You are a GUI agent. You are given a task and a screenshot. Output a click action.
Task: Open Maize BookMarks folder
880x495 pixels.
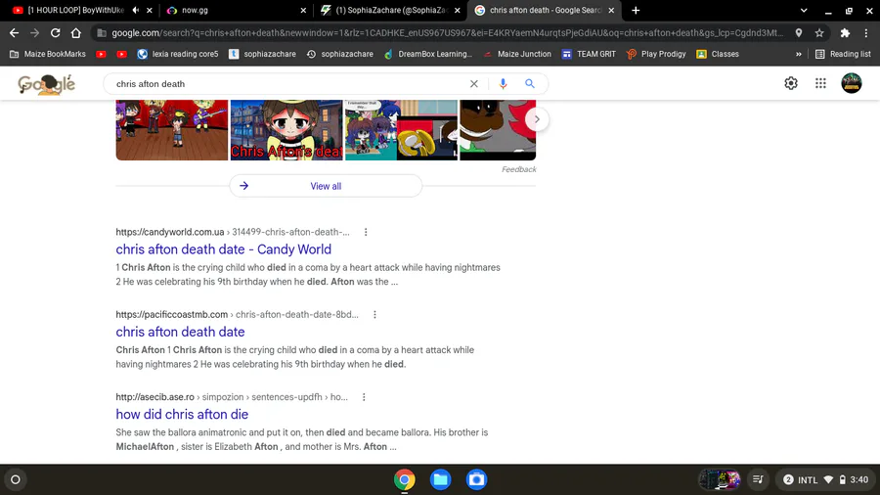click(48, 54)
